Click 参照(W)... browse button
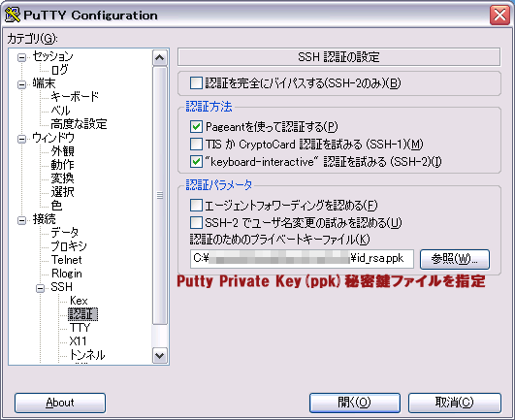515x420 pixels. coord(455,259)
